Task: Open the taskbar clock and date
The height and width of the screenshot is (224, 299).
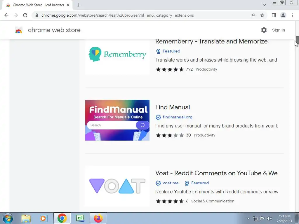Action: point(284,218)
